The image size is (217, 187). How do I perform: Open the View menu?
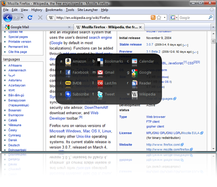[24, 10]
